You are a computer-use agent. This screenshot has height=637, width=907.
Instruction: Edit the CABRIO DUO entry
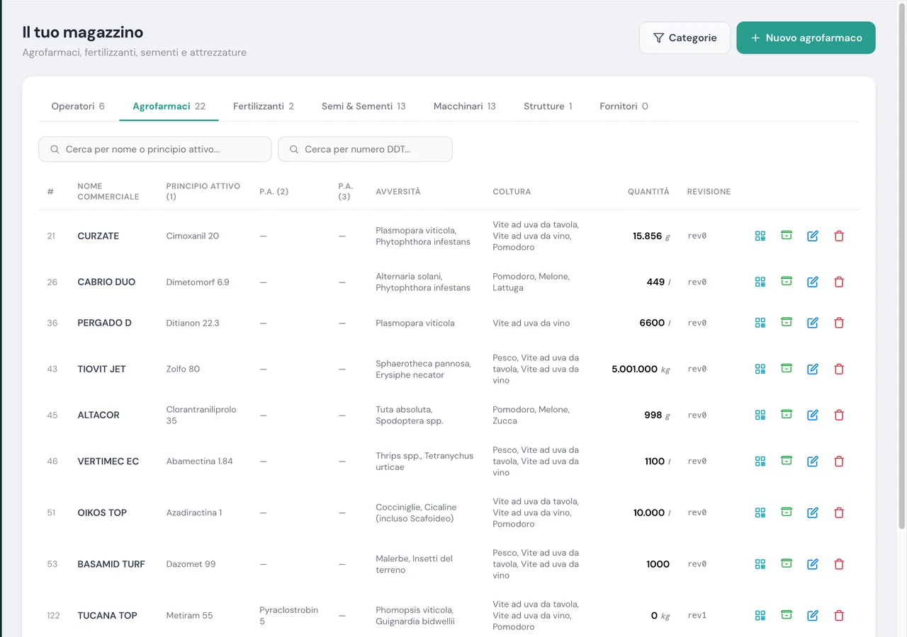813,282
